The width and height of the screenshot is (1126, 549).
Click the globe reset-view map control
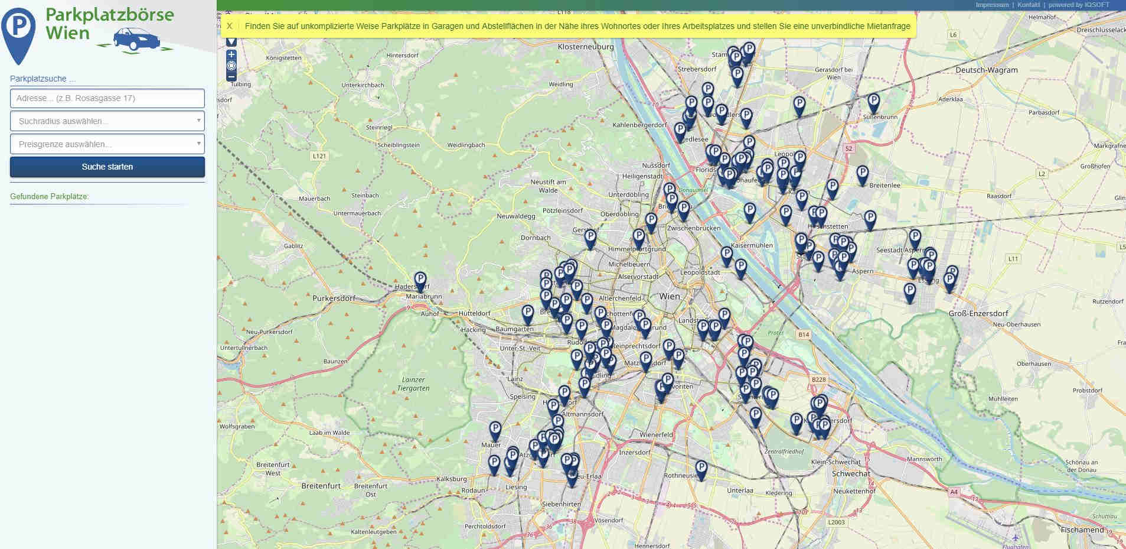pyautogui.click(x=231, y=66)
